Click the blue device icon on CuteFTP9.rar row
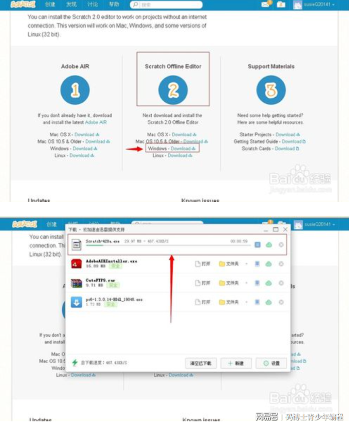This screenshot has width=349, height=425. tap(257, 283)
